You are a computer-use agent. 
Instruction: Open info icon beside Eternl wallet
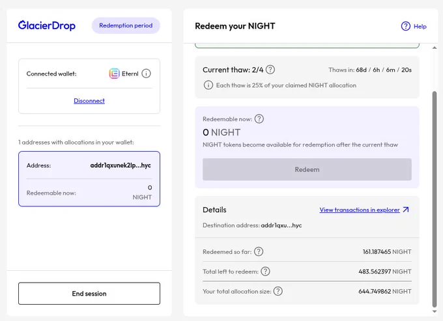[146, 74]
